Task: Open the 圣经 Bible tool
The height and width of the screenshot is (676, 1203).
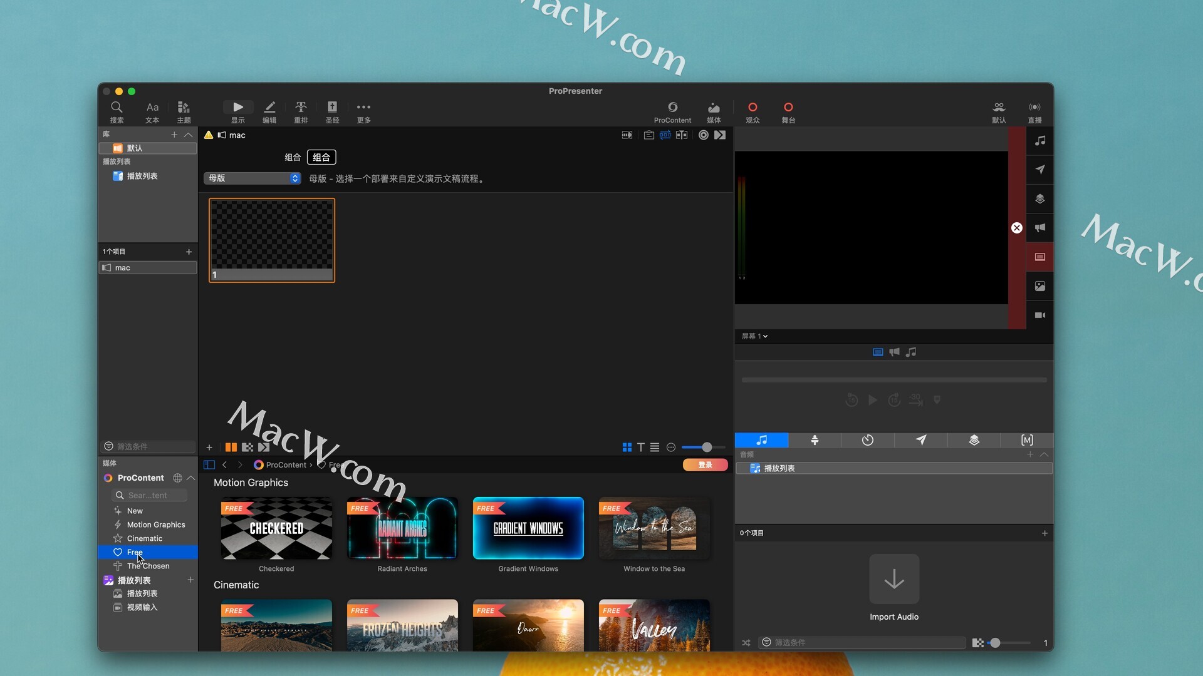Action: [332, 112]
